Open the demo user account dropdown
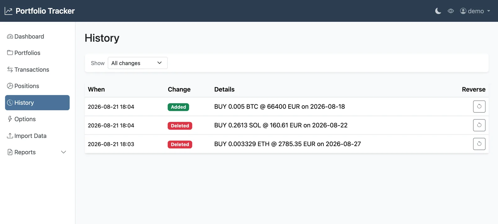This screenshot has height=224, width=498. [x=475, y=11]
